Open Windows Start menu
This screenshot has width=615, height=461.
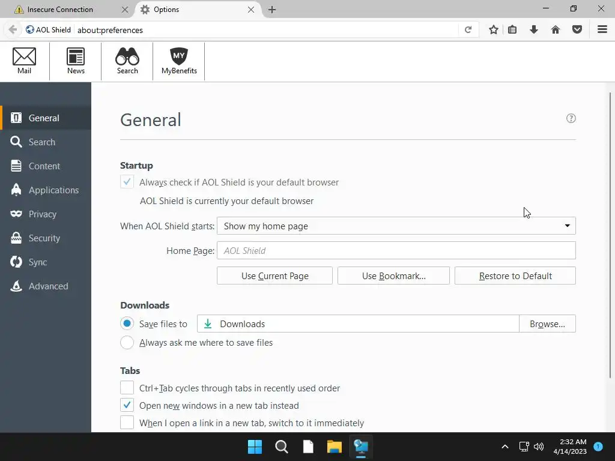point(255,447)
